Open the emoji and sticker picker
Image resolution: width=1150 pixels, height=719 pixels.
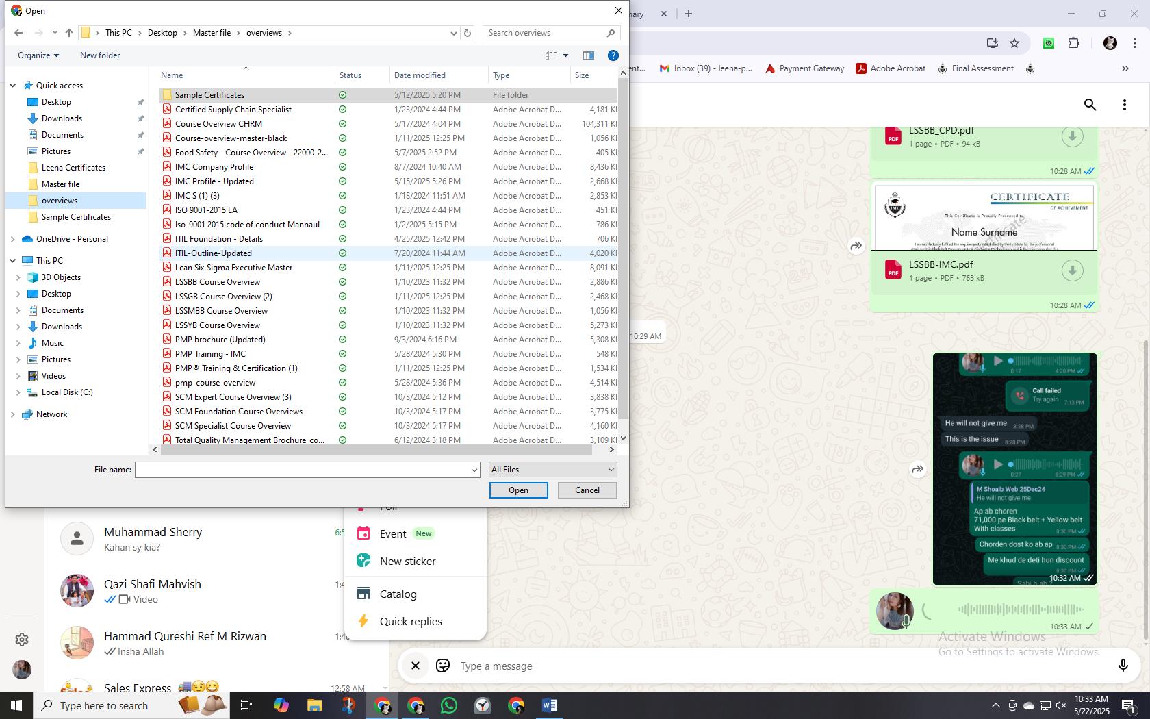pyautogui.click(x=443, y=666)
